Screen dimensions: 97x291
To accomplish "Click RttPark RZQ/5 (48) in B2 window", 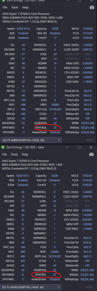I will pos(87,275).
